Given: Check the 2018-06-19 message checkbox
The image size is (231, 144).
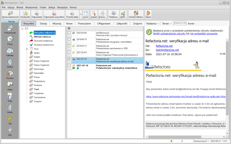Looking at the screenshot, I should (69, 39).
